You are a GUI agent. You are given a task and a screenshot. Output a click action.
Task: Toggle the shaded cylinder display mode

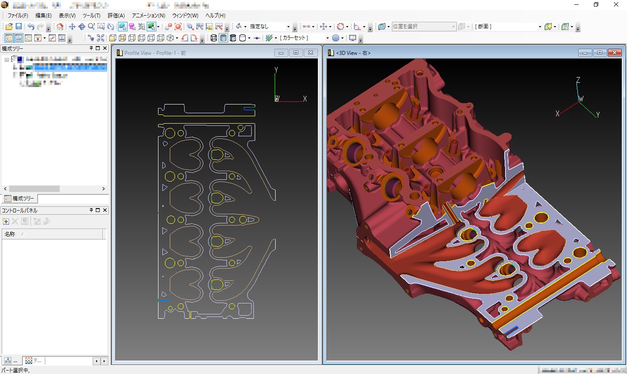point(223,38)
